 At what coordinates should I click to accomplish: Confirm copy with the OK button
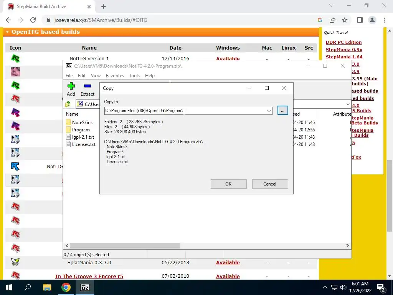229,184
